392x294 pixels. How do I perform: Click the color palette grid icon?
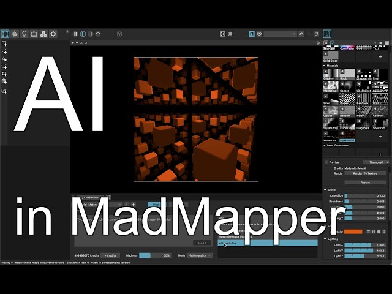point(384,232)
